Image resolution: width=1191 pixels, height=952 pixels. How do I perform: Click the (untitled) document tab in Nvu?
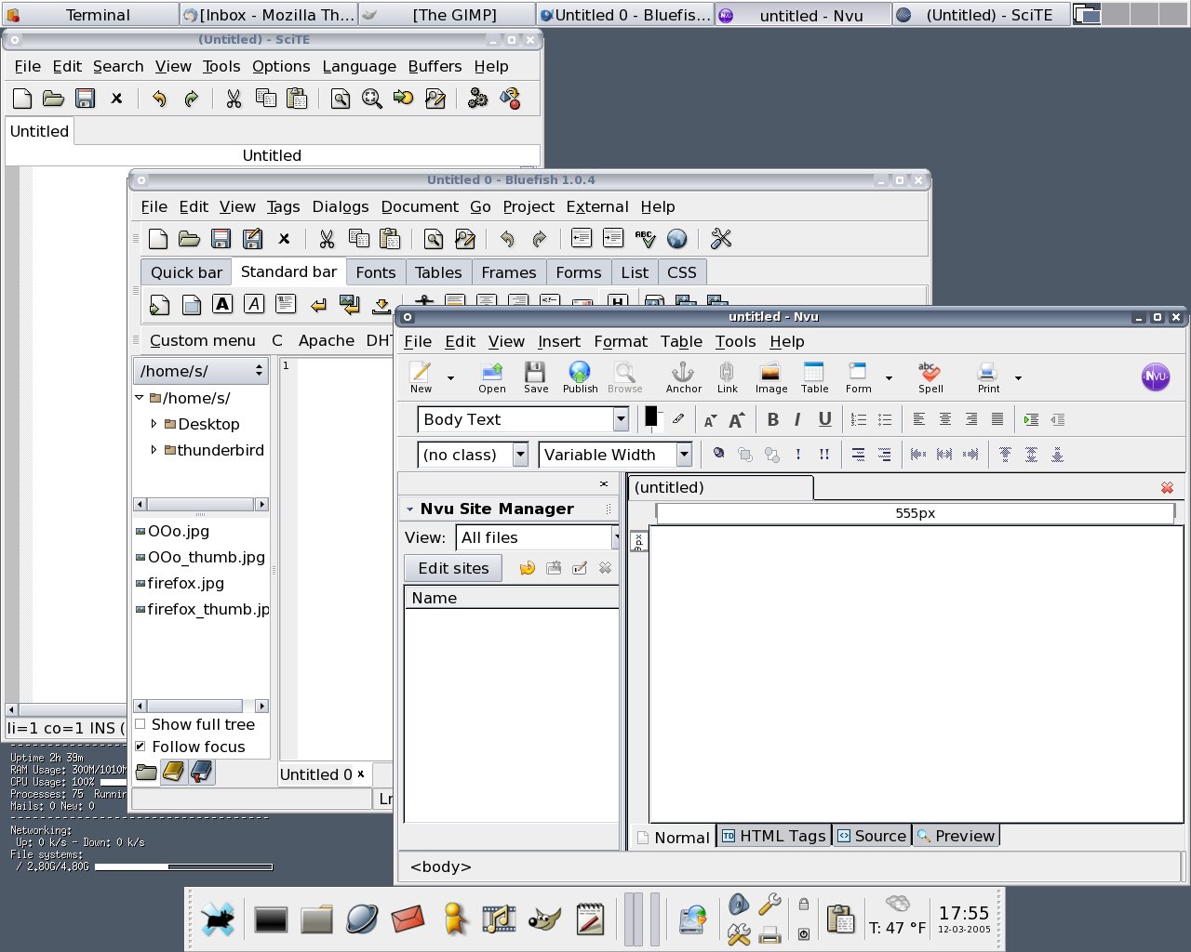click(x=721, y=487)
